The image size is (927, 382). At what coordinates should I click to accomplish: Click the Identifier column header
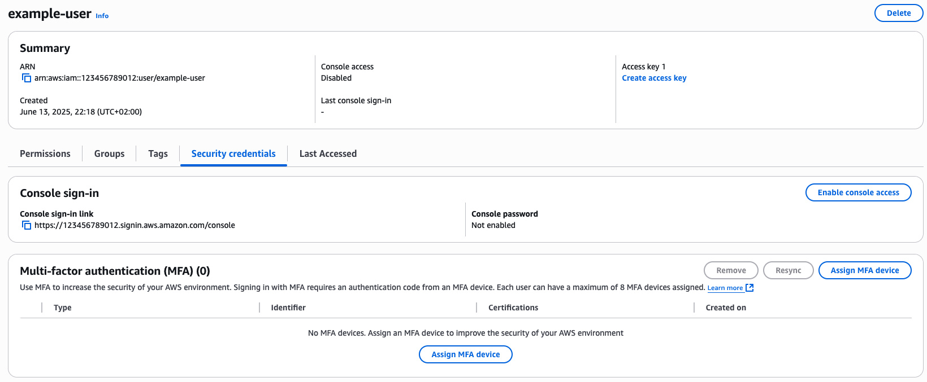pos(288,308)
